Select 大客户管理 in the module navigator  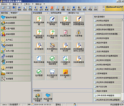(16, 29)
